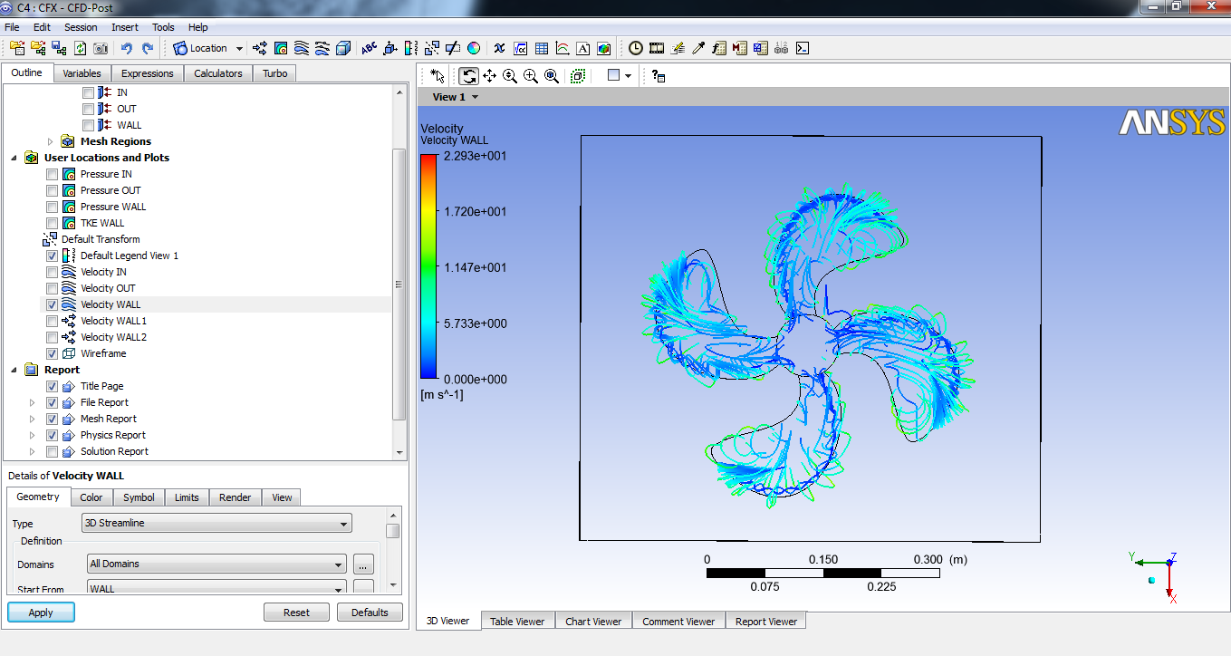The width and height of the screenshot is (1231, 656).
Task: Open the viewport layout dropdown arrow
Action: click(x=628, y=76)
